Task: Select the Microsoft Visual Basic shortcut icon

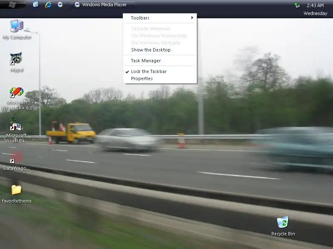Action: point(16,124)
